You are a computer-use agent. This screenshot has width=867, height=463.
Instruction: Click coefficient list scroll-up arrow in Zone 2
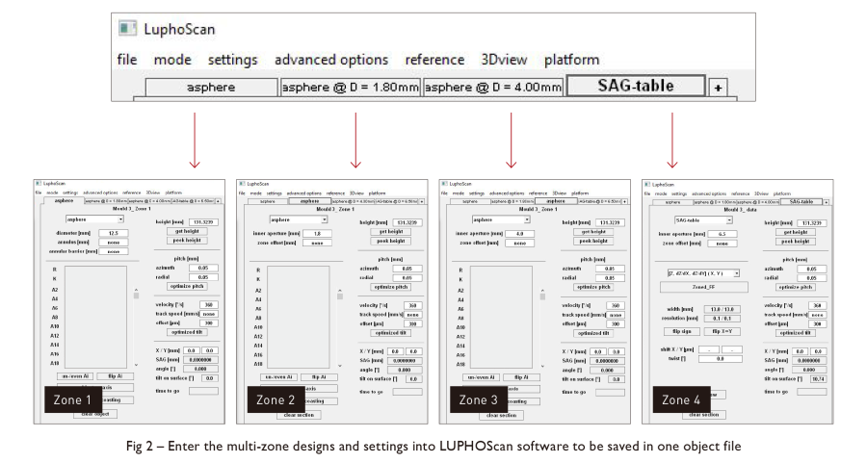point(339,290)
